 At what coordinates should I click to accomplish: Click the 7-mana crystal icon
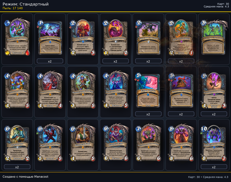click(138, 129)
